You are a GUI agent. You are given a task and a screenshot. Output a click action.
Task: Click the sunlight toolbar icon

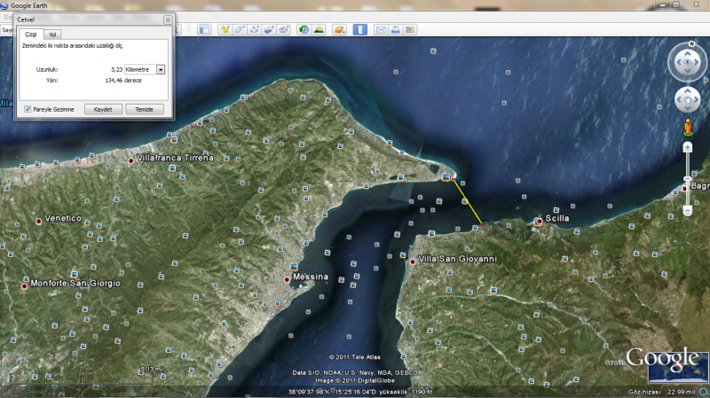click(319, 29)
